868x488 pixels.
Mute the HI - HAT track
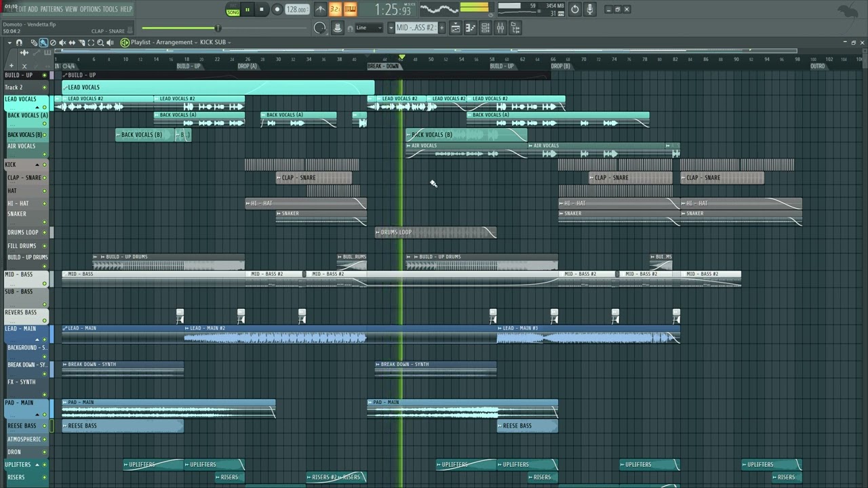pyautogui.click(x=45, y=203)
